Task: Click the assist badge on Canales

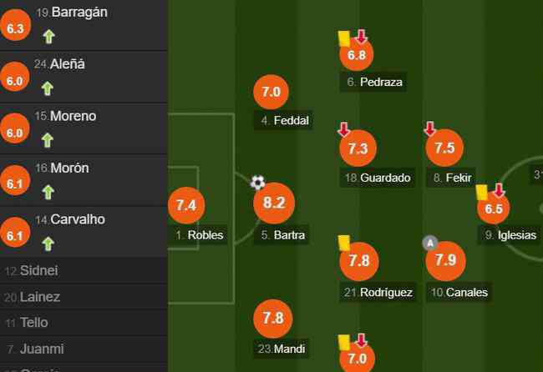Action: (x=430, y=243)
